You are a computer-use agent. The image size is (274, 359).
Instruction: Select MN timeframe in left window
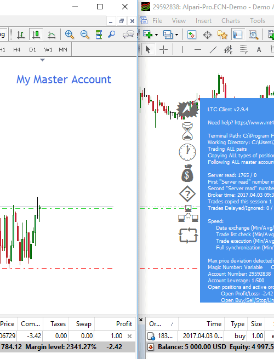[63, 49]
